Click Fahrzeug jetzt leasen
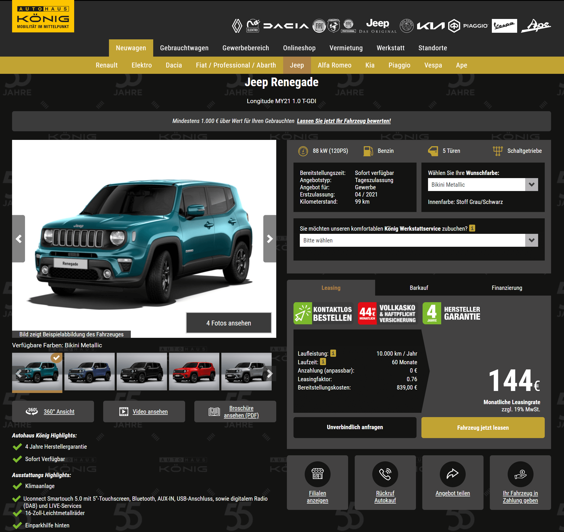Viewport: 564px width, 532px height. pos(483,427)
